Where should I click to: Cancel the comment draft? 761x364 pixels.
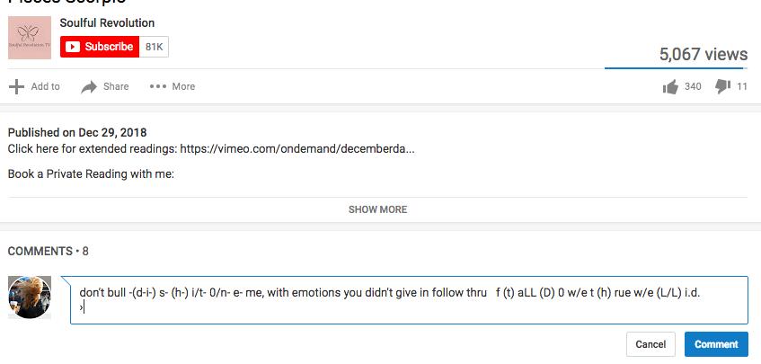(650, 344)
